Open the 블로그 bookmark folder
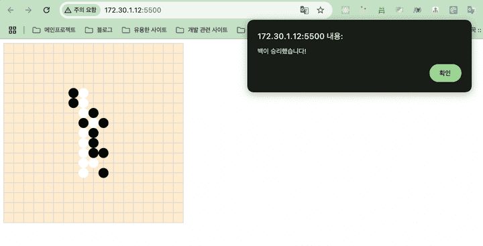This screenshot has width=483, height=246. pos(99,30)
